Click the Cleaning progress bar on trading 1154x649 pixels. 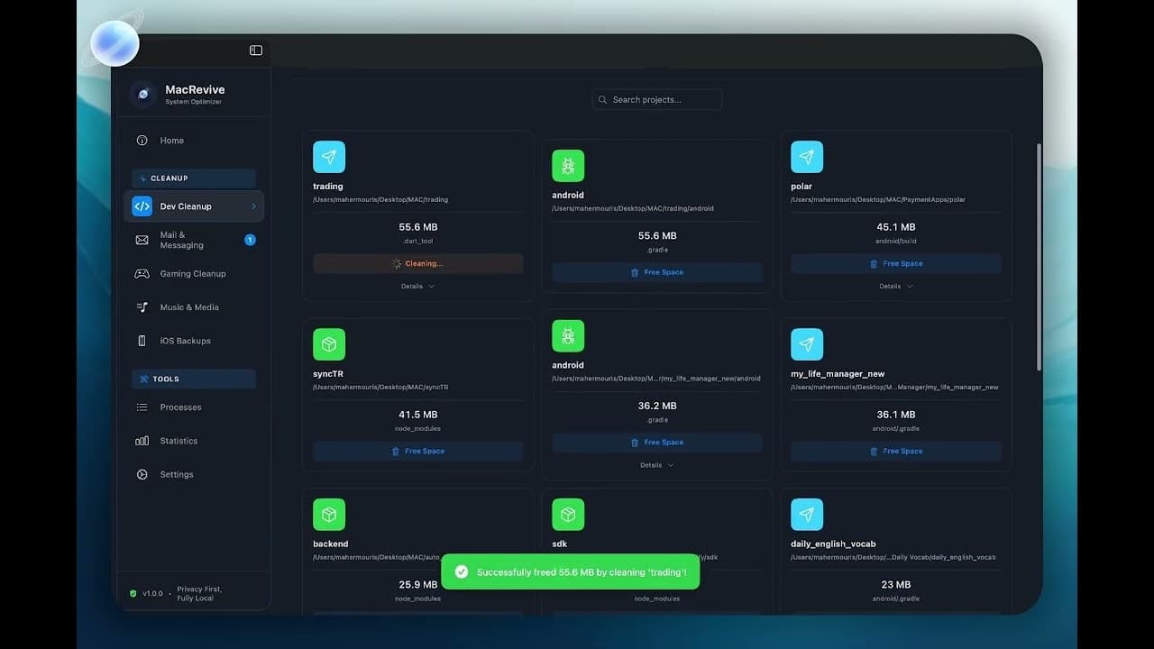pyautogui.click(x=417, y=263)
